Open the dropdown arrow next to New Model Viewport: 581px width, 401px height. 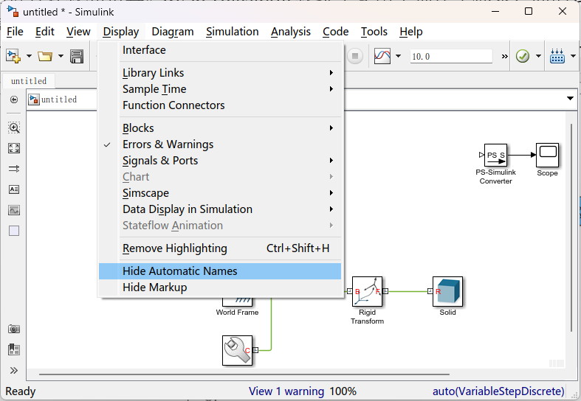tap(29, 57)
